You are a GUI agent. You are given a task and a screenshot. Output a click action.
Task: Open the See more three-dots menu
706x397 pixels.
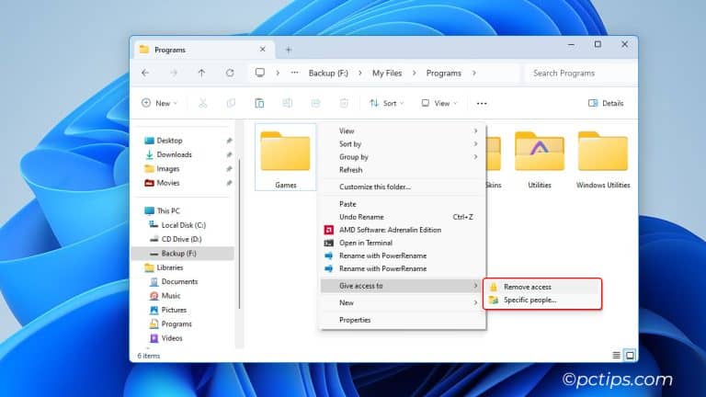coord(482,104)
